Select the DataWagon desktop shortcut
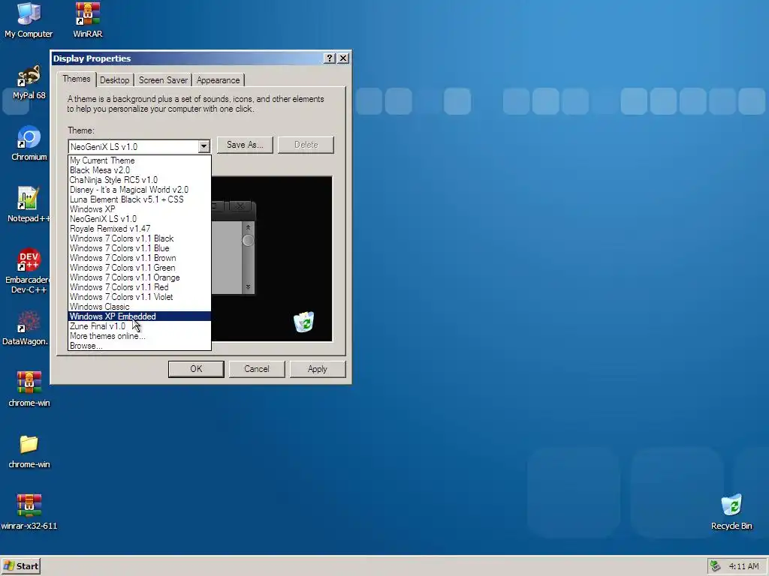Image resolution: width=769 pixels, height=576 pixels. click(x=26, y=328)
